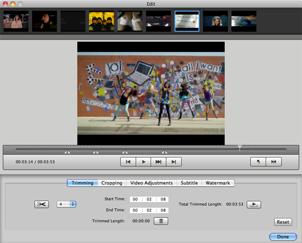
Task: Select the blonde woman thumbnail
Action: tap(215, 21)
